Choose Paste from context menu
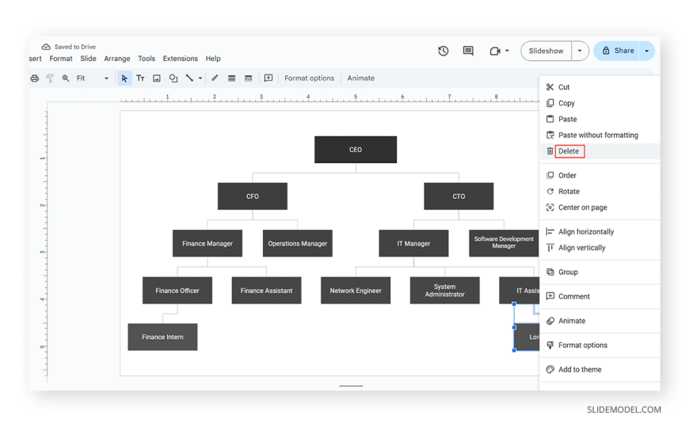 [x=600, y=119]
